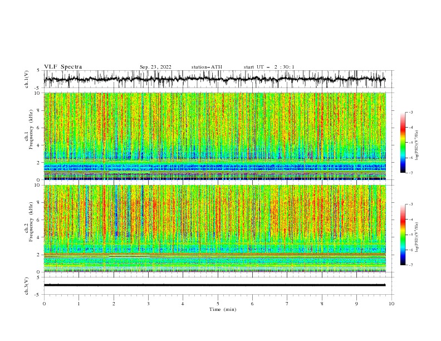Image resolution: width=441 pixels, height=341 pixels.
Task: Click inside the ch.2 spectrogram panel
Action: tap(214, 228)
